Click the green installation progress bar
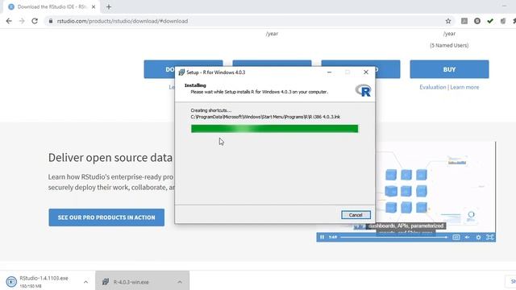Viewport: 516px width, 290px height. point(274,129)
